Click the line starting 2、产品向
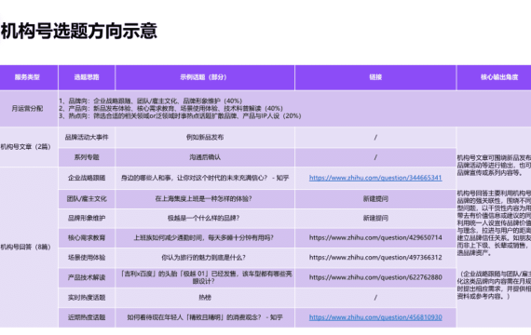This screenshot has height=335, width=531. click(x=170, y=108)
